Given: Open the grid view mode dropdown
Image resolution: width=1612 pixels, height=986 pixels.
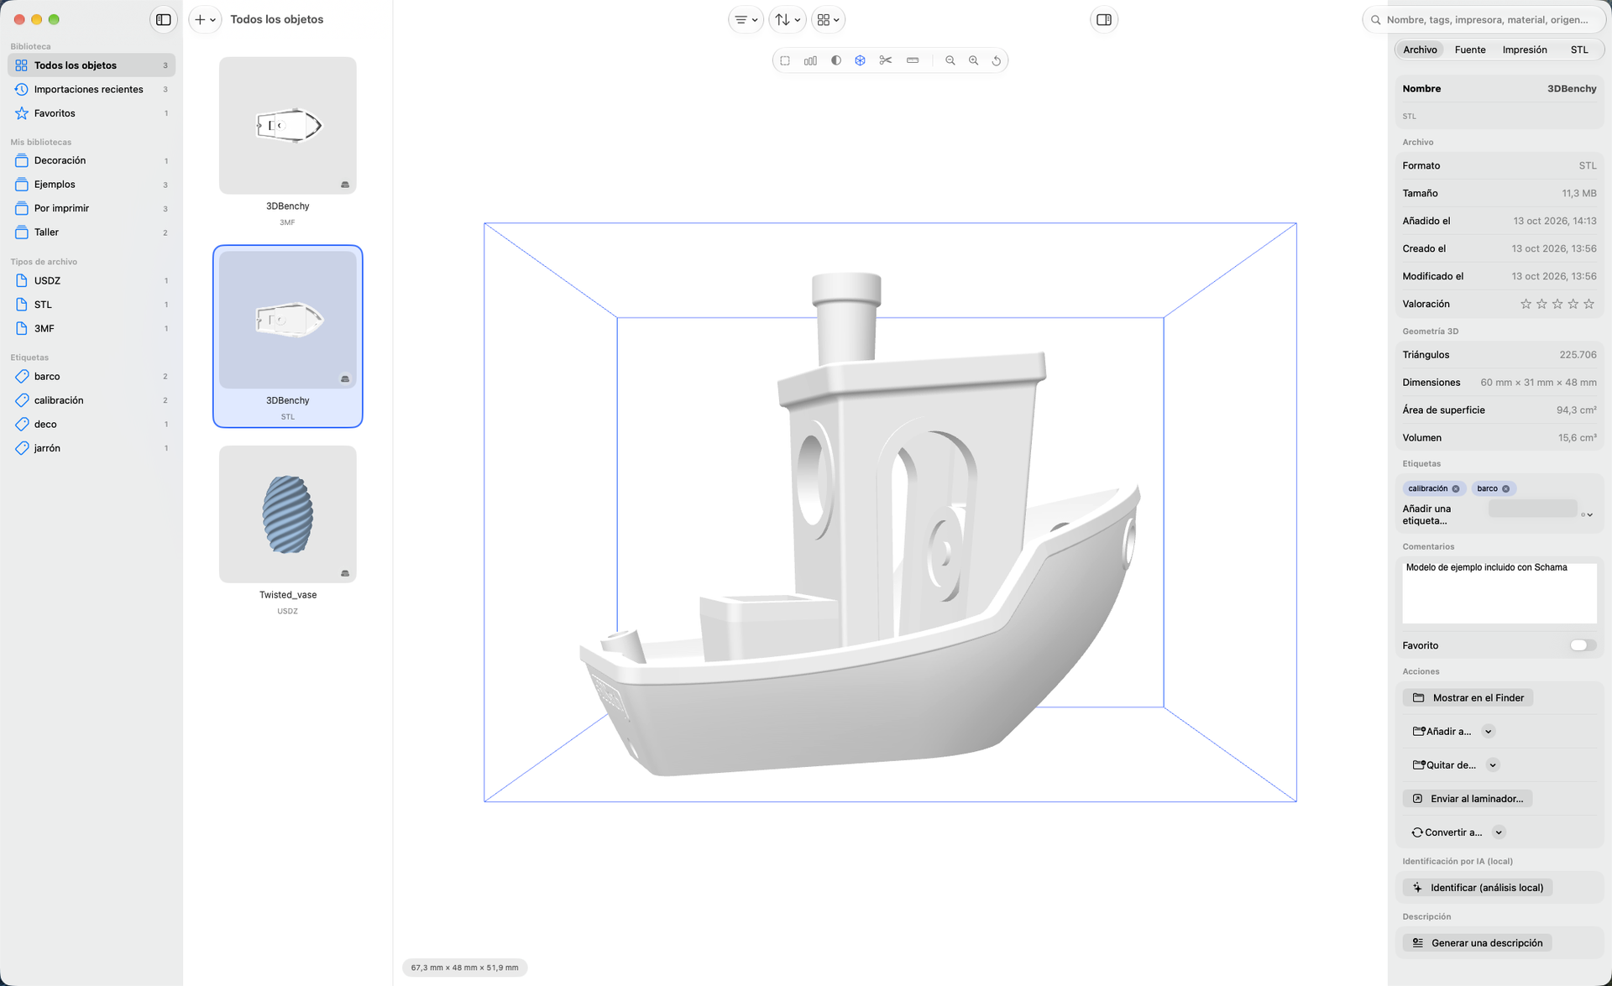Looking at the screenshot, I should tap(828, 19).
